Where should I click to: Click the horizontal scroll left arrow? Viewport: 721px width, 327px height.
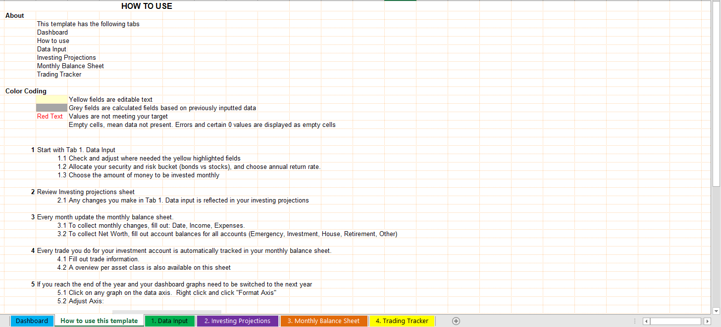[646, 322]
